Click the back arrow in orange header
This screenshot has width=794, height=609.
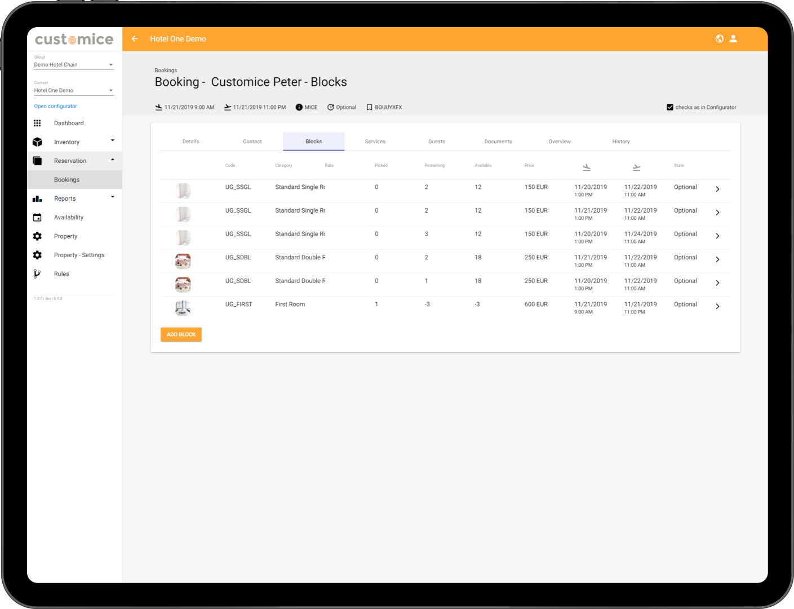(x=135, y=39)
